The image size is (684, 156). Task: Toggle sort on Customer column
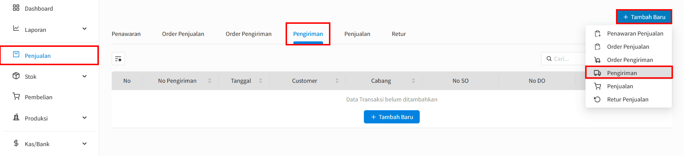coord(337,81)
